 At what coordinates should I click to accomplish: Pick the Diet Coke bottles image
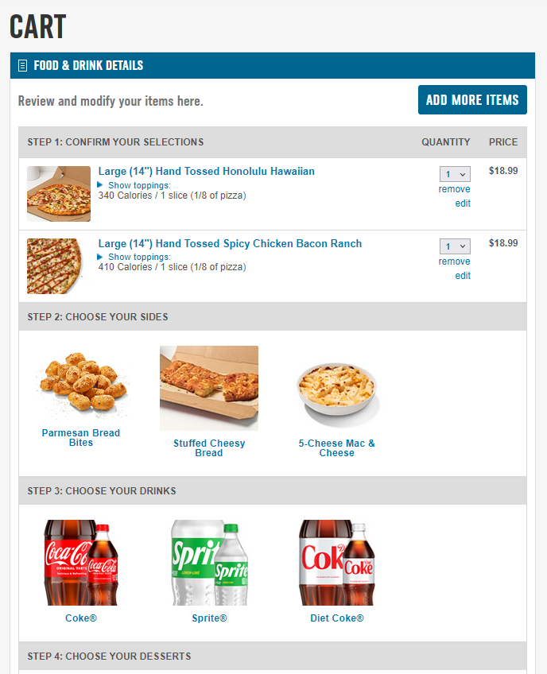[336, 563]
